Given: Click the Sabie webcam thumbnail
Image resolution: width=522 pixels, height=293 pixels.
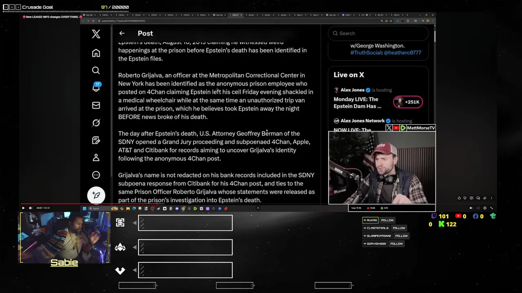Looking at the screenshot, I should (x=64, y=237).
